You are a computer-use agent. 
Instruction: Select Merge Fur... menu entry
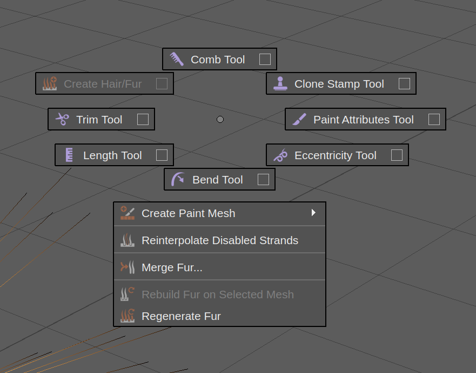coord(172,267)
